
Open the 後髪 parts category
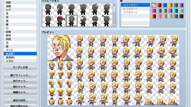click(x=20, y=6)
